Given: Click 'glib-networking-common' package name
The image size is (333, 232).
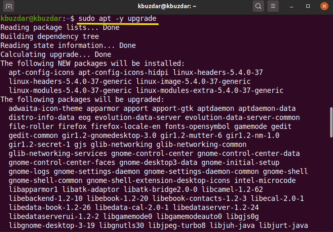Looking at the screenshot, I should coord(201,144).
